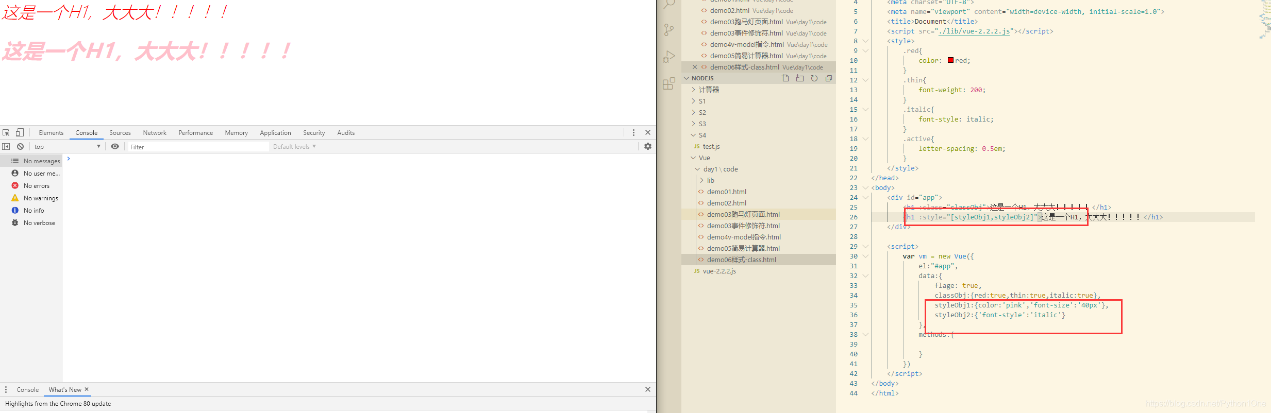Viewport: 1271px width, 413px height.
Task: Open the ./lib/vue-2.2.2.js script link
Action: coord(974,31)
